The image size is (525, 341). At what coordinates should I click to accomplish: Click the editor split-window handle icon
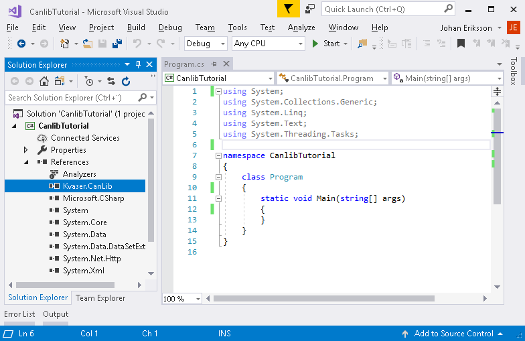497,91
